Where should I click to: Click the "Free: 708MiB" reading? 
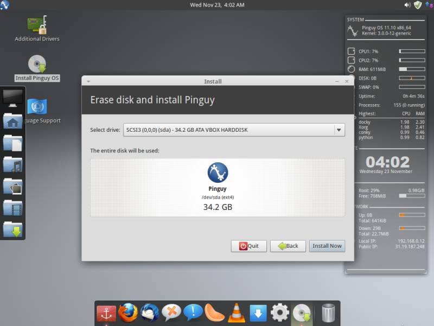tap(372, 196)
